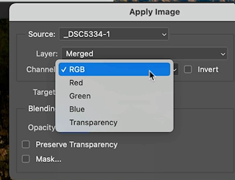Choose RGB in the Channel list
Viewport: 235px width, 180px height.
pos(114,69)
